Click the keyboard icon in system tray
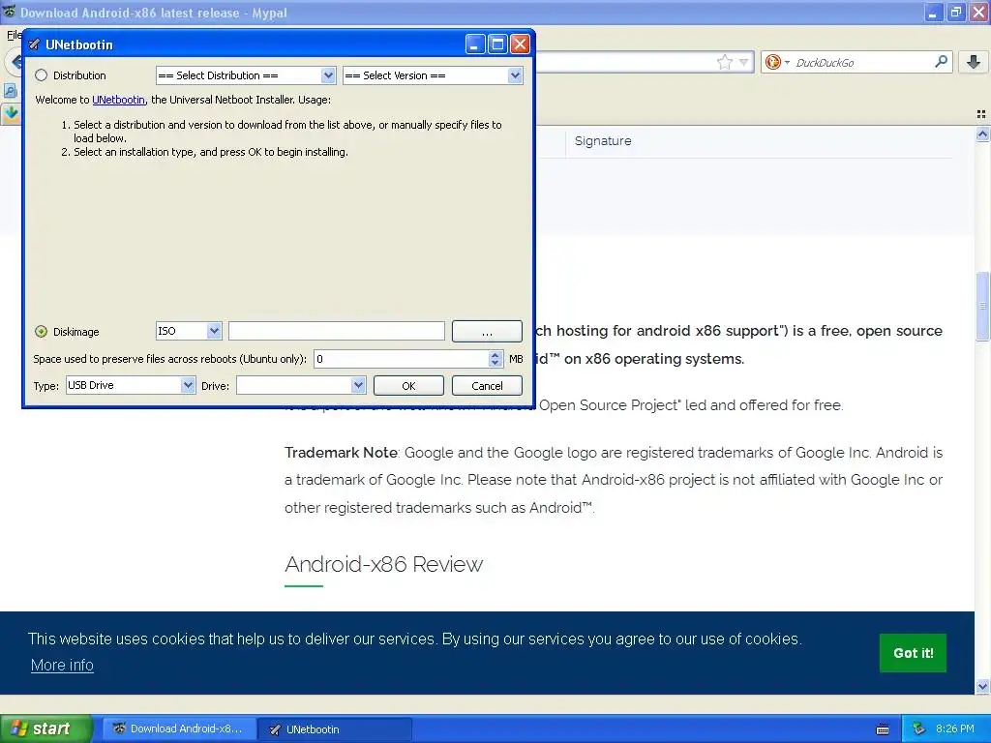Screen dimensions: 991x743 (x=883, y=729)
